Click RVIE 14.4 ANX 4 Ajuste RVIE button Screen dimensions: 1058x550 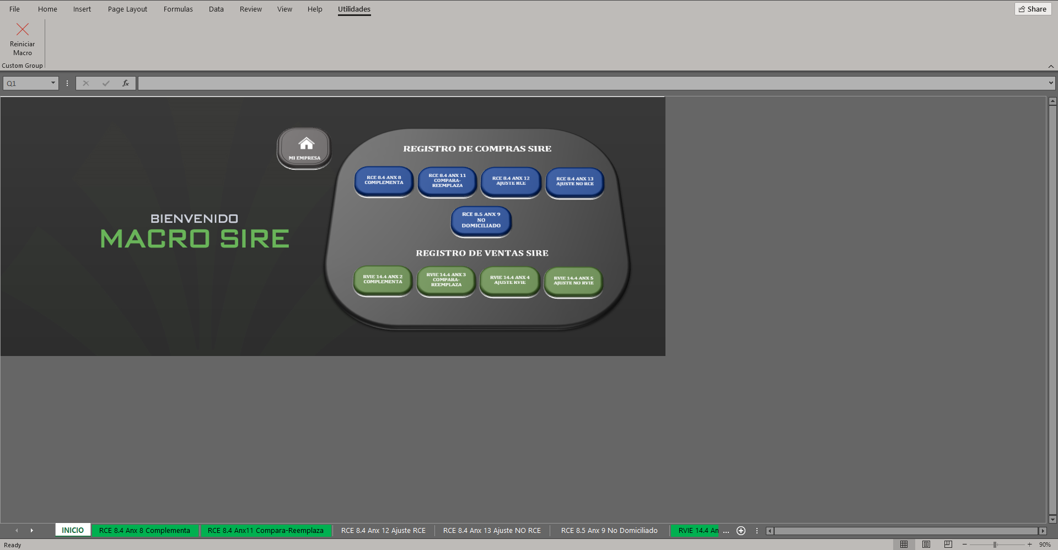pos(510,281)
